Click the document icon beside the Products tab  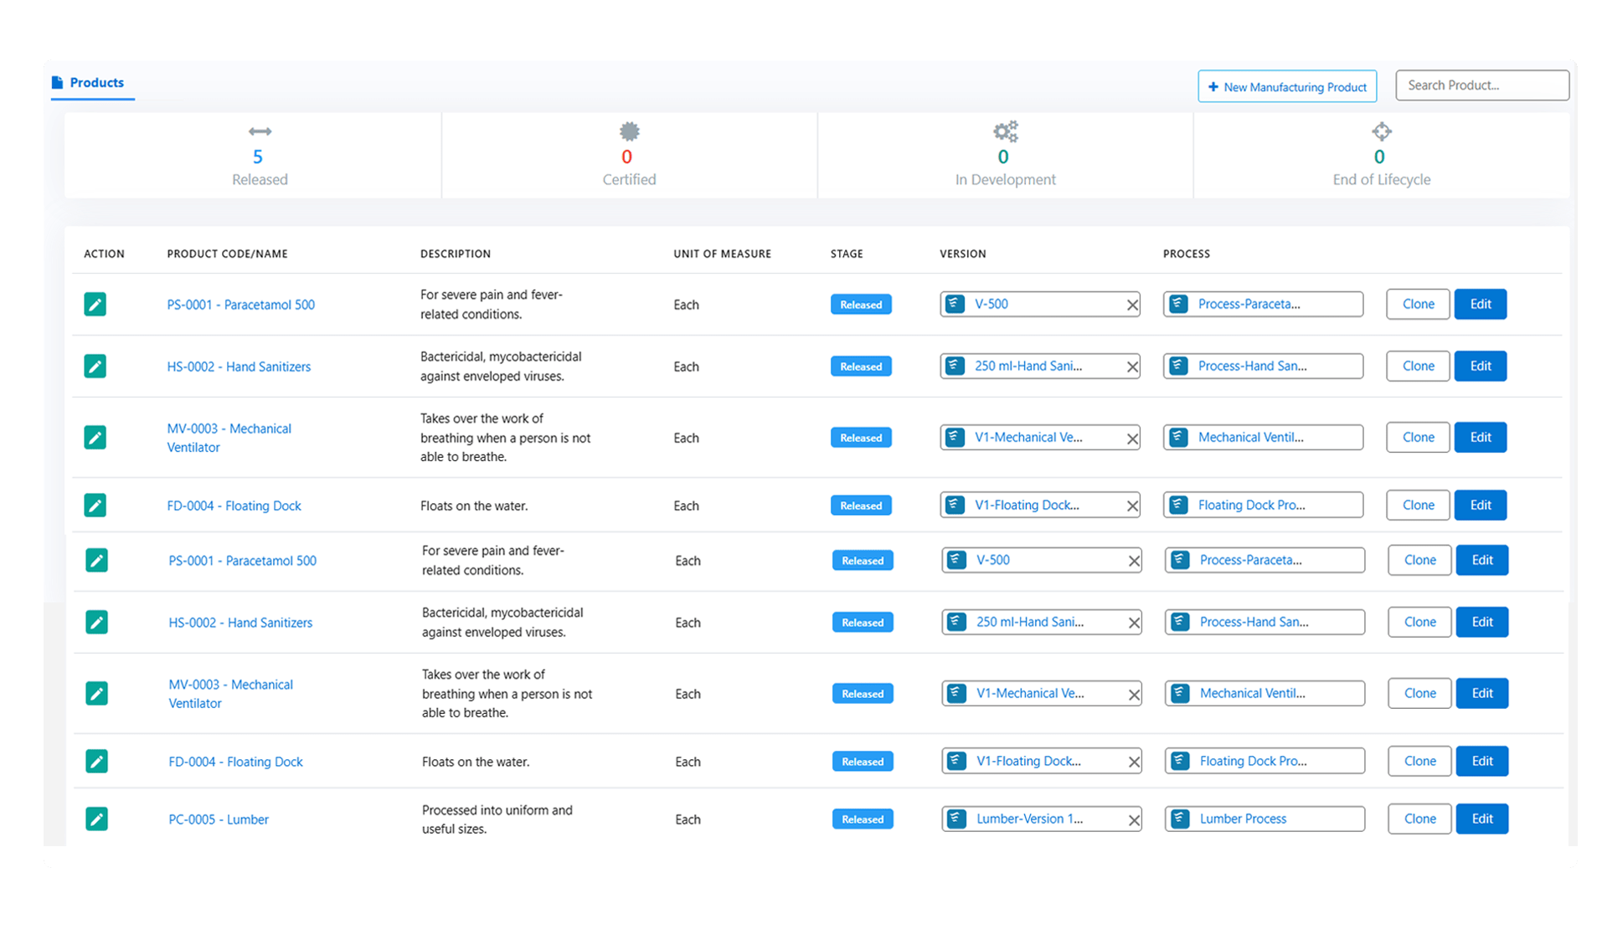pyautogui.click(x=57, y=82)
